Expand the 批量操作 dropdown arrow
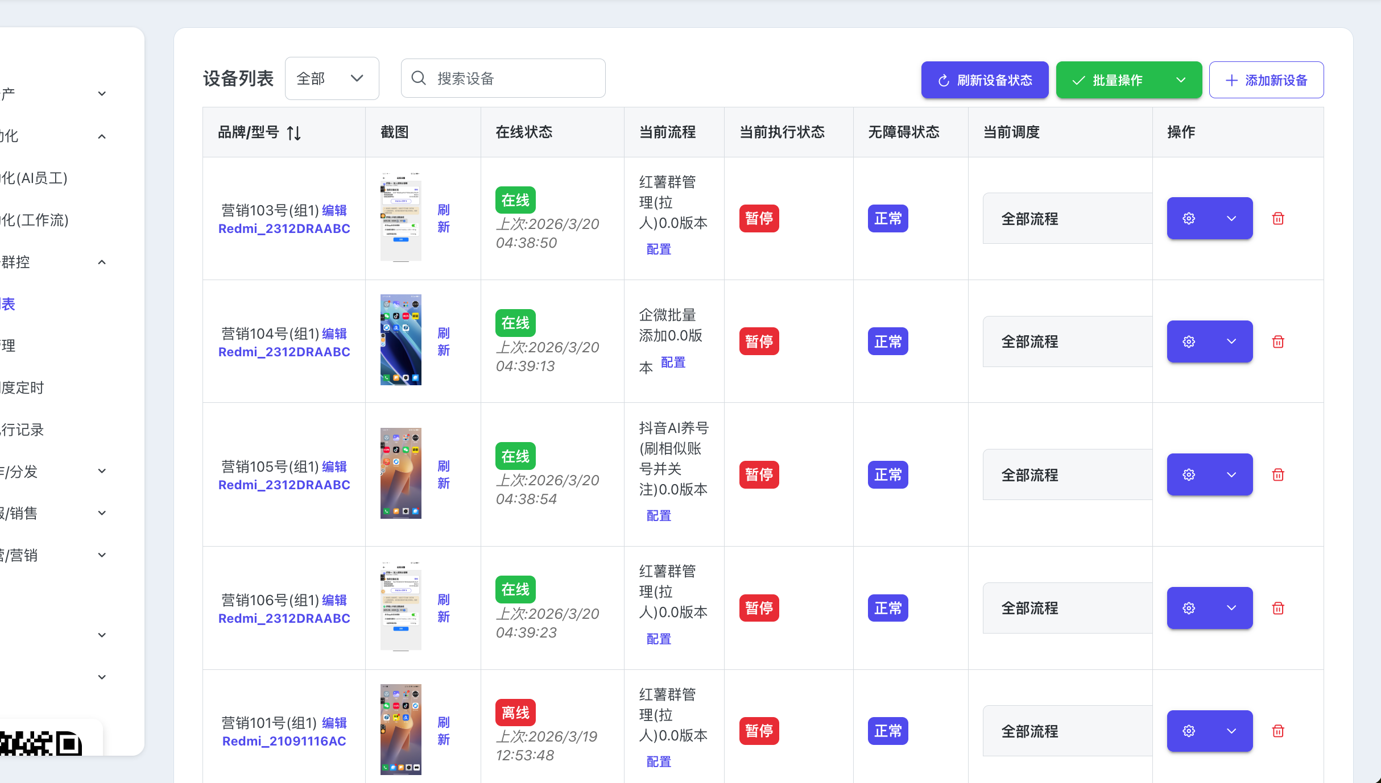 (x=1181, y=80)
